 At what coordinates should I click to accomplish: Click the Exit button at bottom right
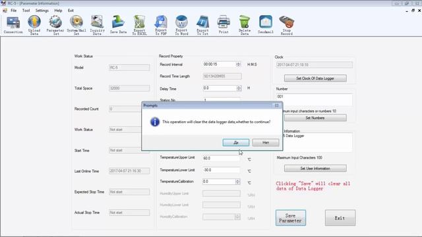340,218
